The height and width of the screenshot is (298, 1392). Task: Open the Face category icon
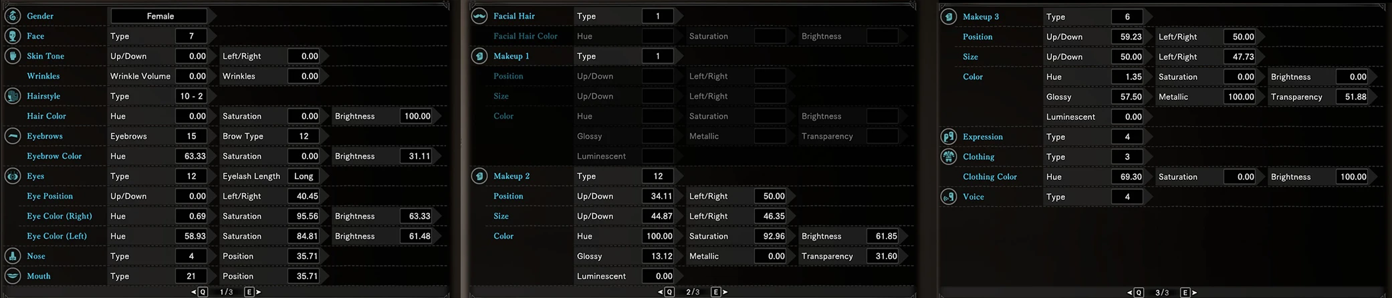(x=13, y=36)
